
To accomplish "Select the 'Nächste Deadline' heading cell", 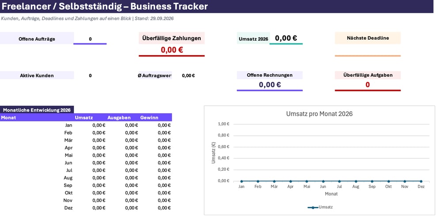I will pyautogui.click(x=368, y=38).
